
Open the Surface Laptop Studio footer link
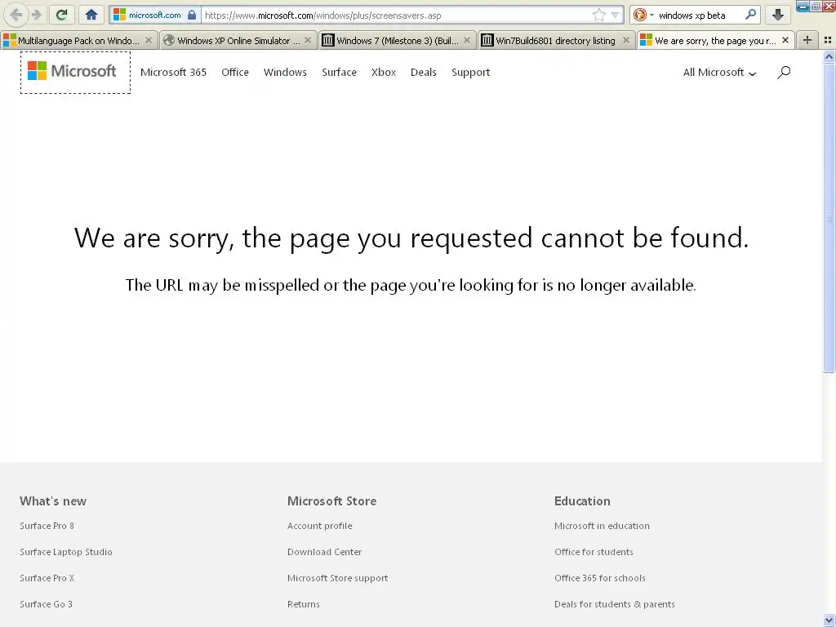(66, 552)
